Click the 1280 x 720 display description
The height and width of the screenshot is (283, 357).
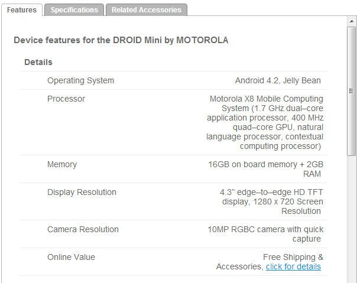point(271,201)
